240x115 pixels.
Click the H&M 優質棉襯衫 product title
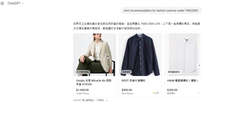(183, 80)
